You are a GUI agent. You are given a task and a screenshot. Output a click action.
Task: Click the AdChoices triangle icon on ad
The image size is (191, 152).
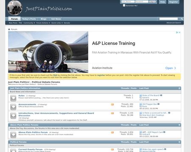(x=177, y=33)
